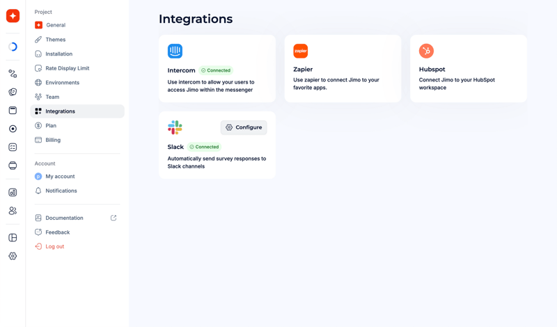Click the Intercom logo icon
Screen dimensions: 557x327
175,51
